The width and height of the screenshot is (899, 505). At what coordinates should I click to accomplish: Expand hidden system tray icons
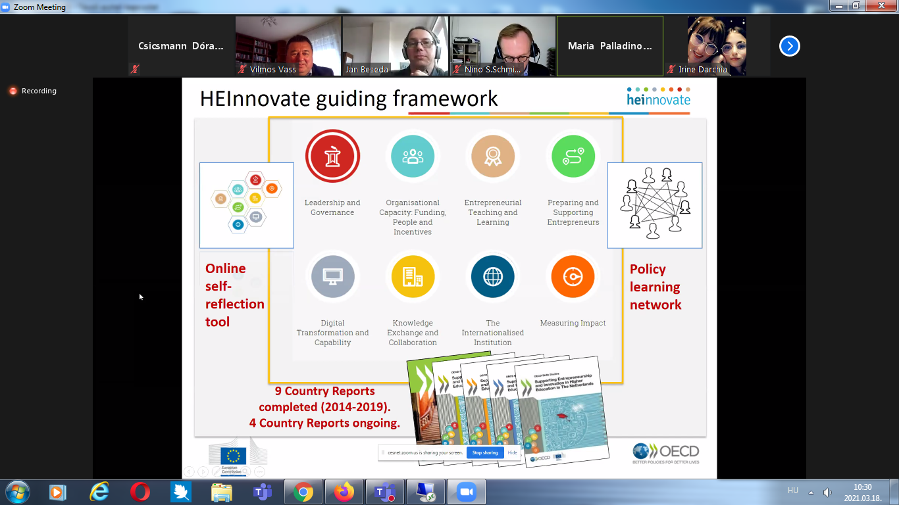pyautogui.click(x=811, y=492)
